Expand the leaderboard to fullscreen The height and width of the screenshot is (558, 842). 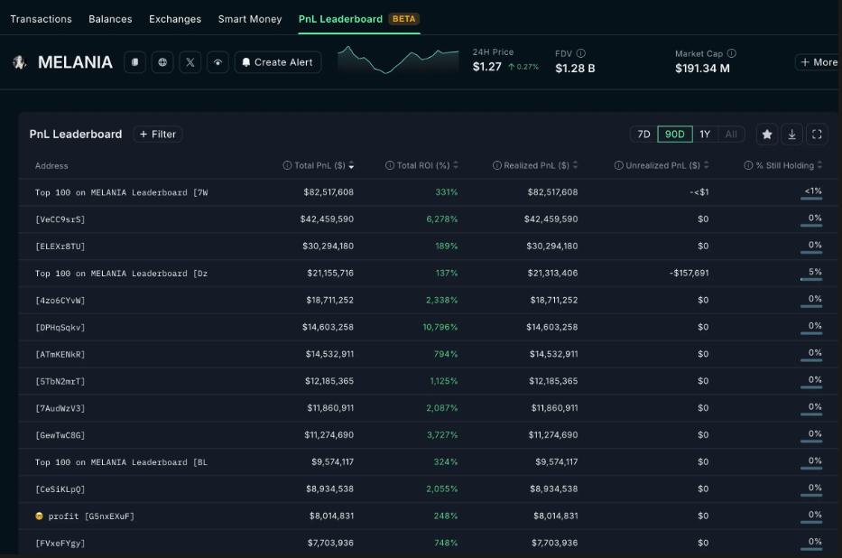(817, 134)
